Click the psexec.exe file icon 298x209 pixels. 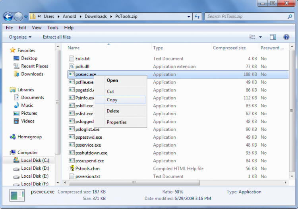(x=72, y=74)
